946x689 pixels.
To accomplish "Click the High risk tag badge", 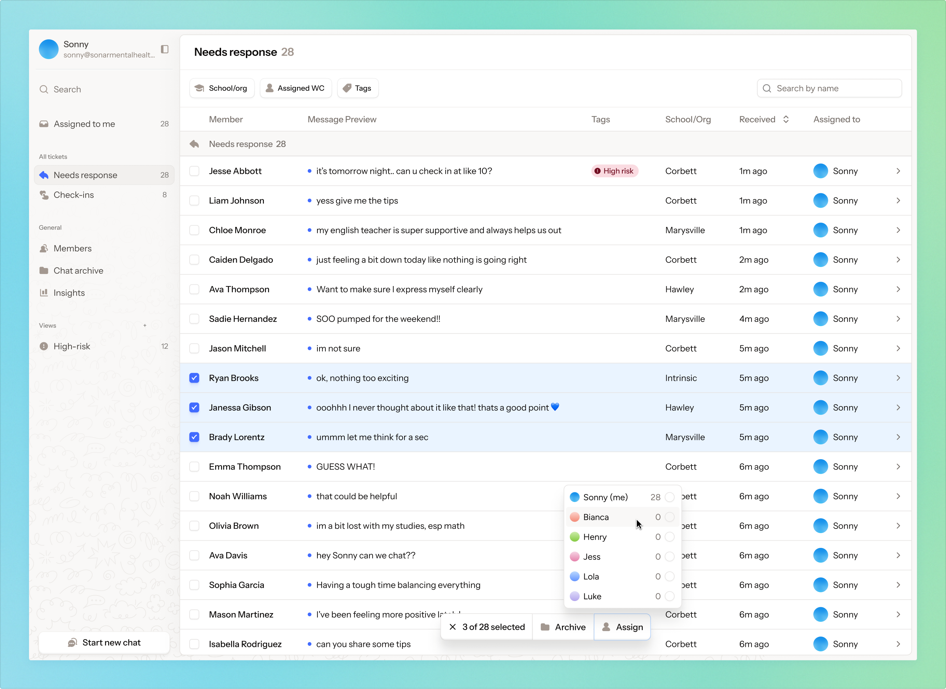I will [614, 171].
